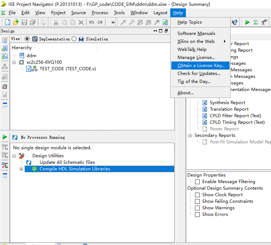Viewport: 271px width, 245px height.
Task: Open the Layout menu
Action: (160, 13)
